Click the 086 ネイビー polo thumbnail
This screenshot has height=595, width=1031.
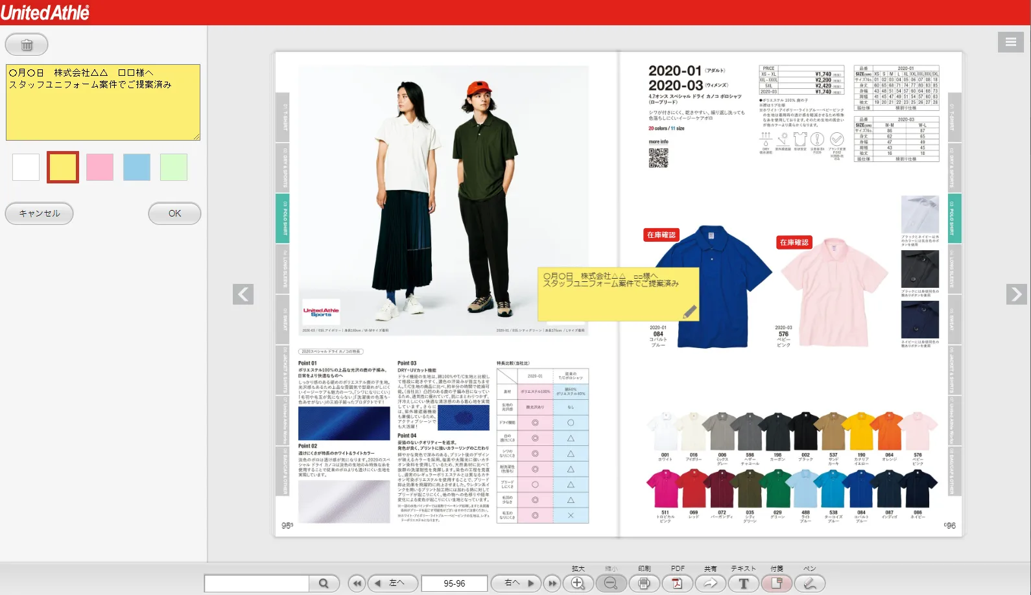coord(918,489)
